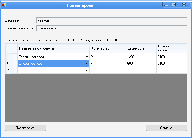The height and width of the screenshot is (138, 192).
Task: Click the application icon in title bar
Action: coord(4,5)
